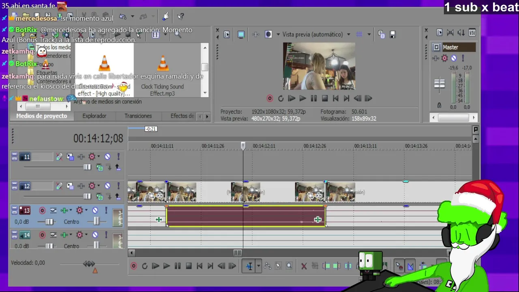This screenshot has height=292, width=519.
Task: Solo video track 12
Action: coord(118,186)
